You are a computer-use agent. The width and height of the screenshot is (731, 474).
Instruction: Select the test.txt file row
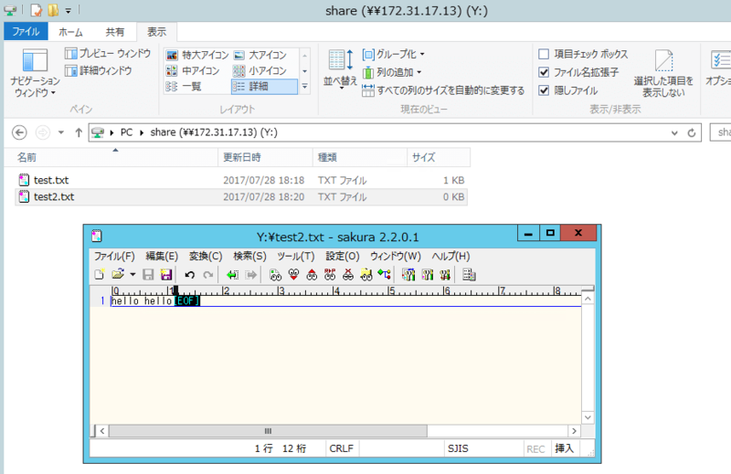[241, 180]
